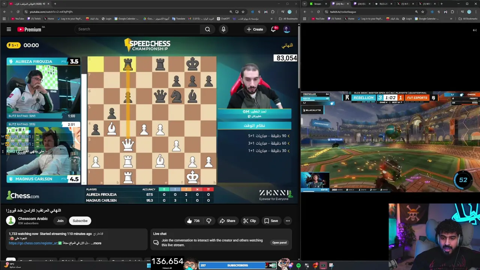Switch to the (24) ESL Twitch tab
The height and width of the screenshot is (270, 480).
click(x=361, y=4)
